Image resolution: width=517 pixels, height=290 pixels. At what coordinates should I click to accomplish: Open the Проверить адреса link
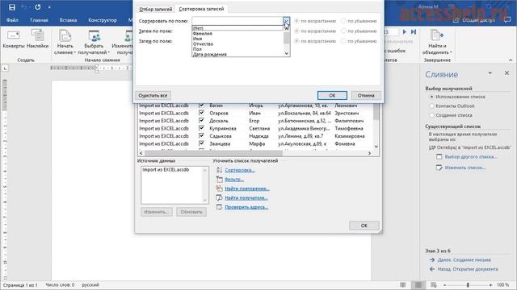pyautogui.click(x=246, y=207)
